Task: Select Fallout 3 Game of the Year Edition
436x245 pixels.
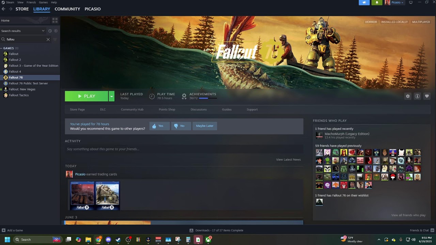Action: click(x=30, y=66)
